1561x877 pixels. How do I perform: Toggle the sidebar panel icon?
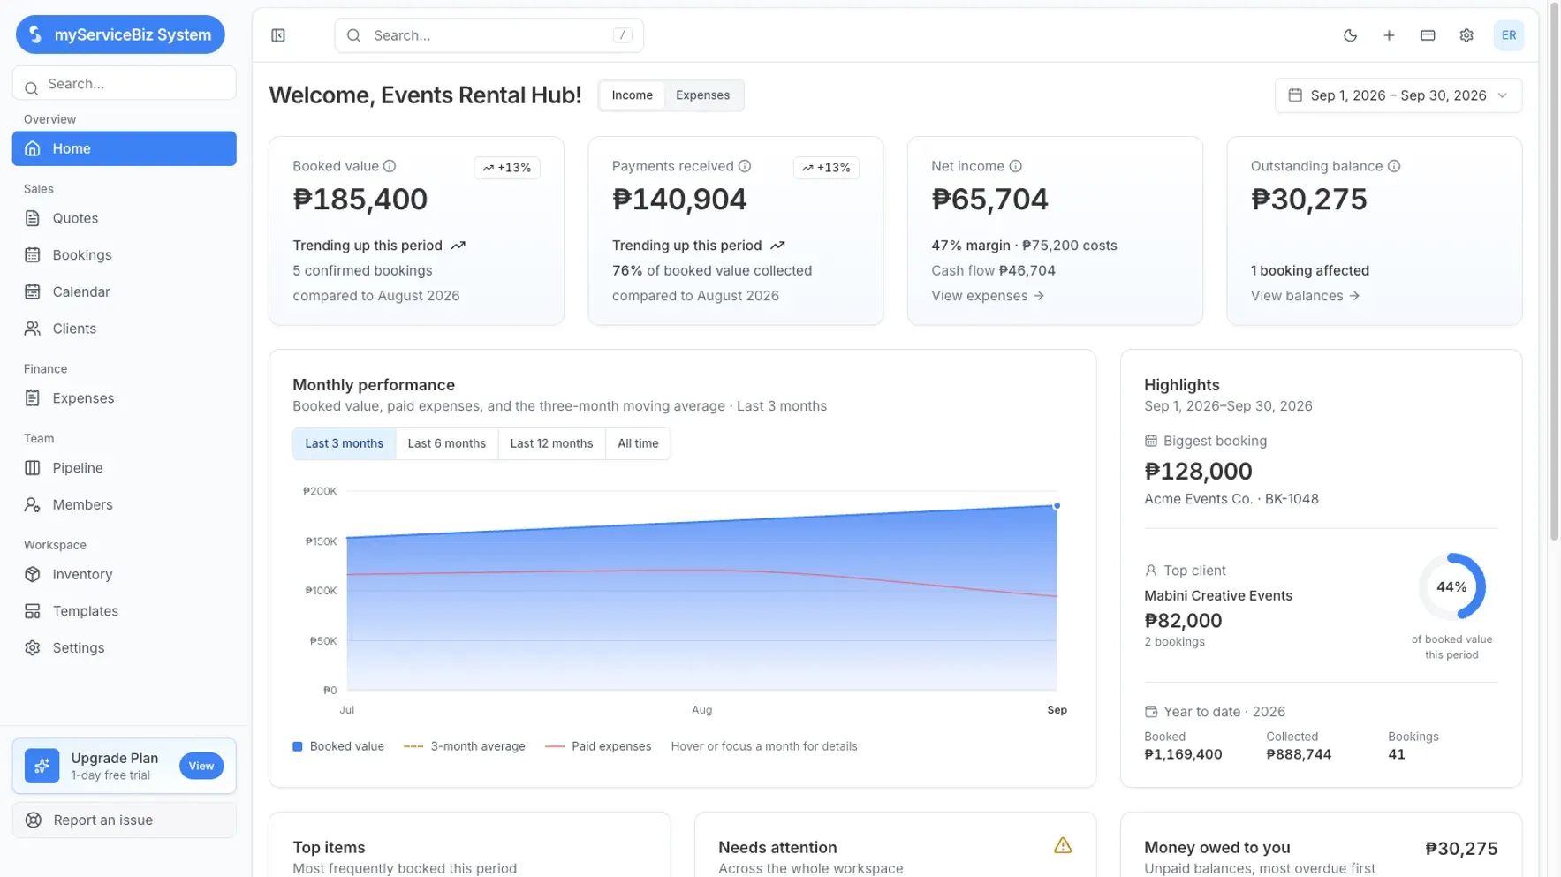(x=278, y=35)
